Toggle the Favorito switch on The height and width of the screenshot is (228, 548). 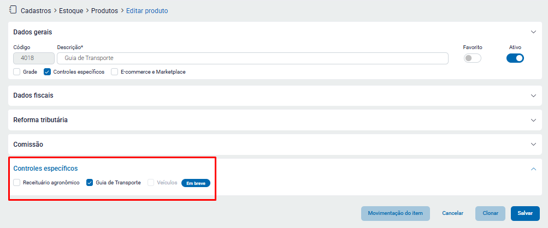coord(472,58)
